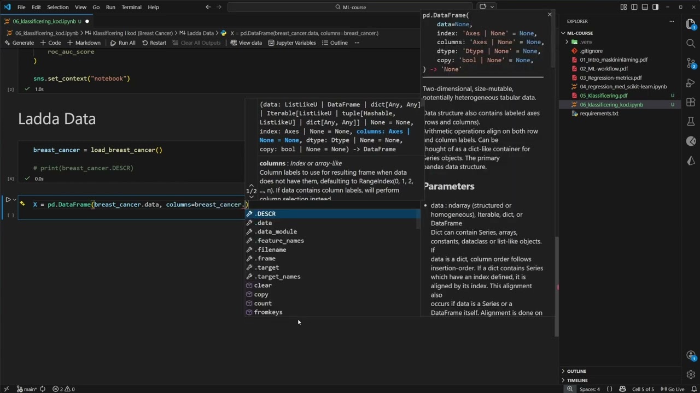Toggle Secondary Side Bar layout icon

pos(655,7)
